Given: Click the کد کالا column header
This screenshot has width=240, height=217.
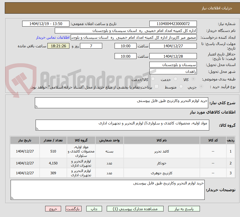Looking at the screenshot, I should pyautogui.click(x=213, y=140).
